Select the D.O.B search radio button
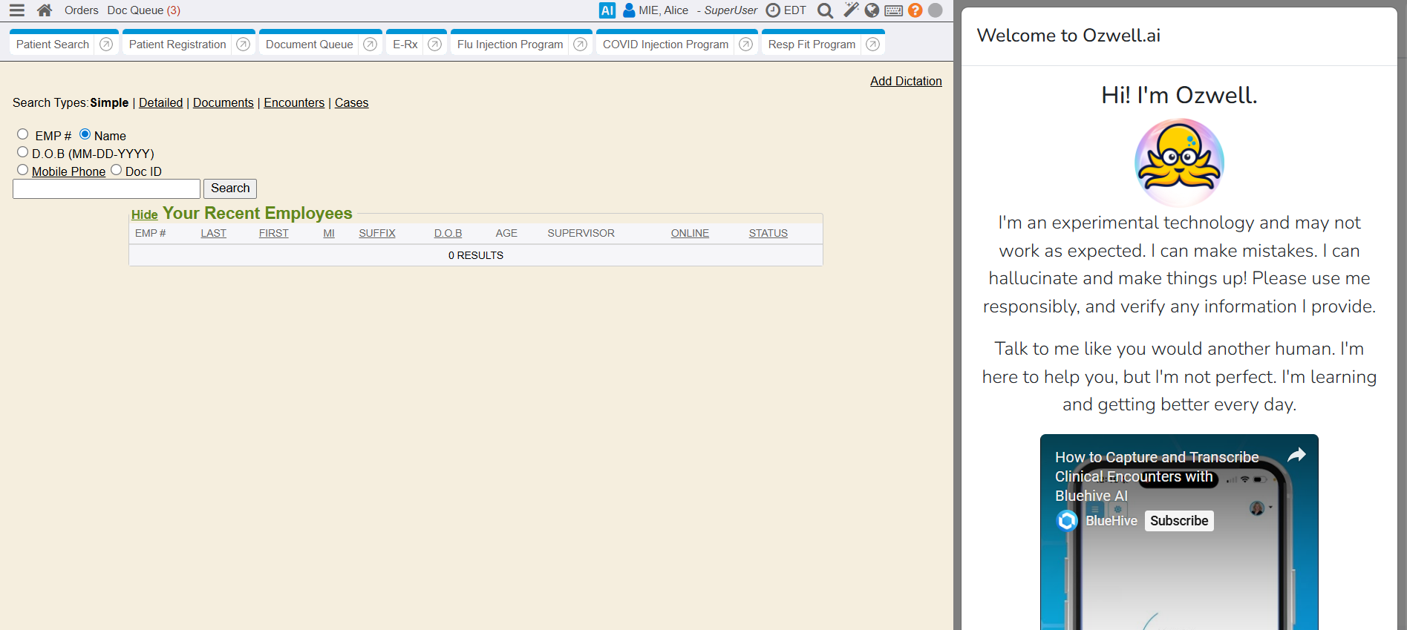The height and width of the screenshot is (630, 1407). point(23,152)
